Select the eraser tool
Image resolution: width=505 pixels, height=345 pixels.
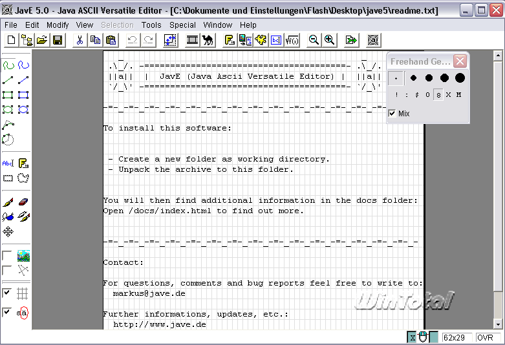(23, 202)
